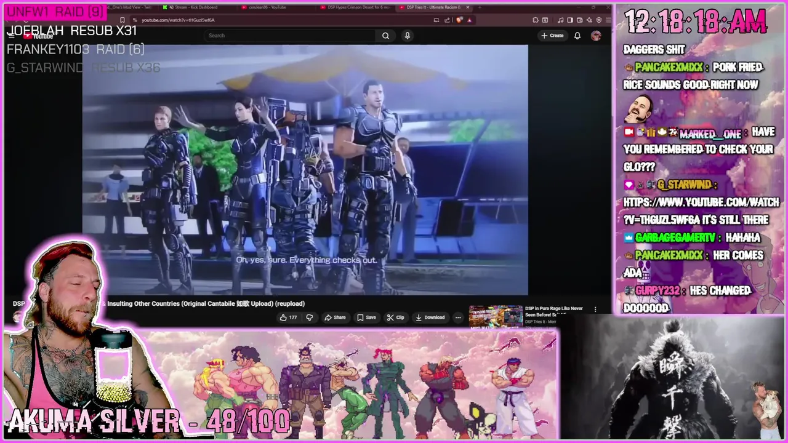
Task: Open title 'DSP in Pure Rage Like Never'
Action: (553, 311)
